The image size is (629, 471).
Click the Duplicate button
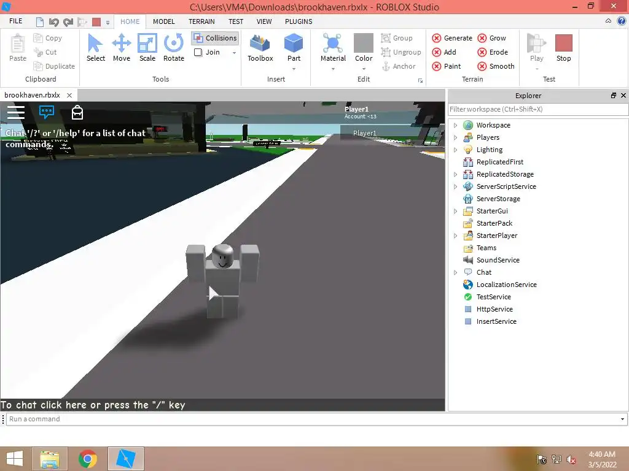pos(54,66)
